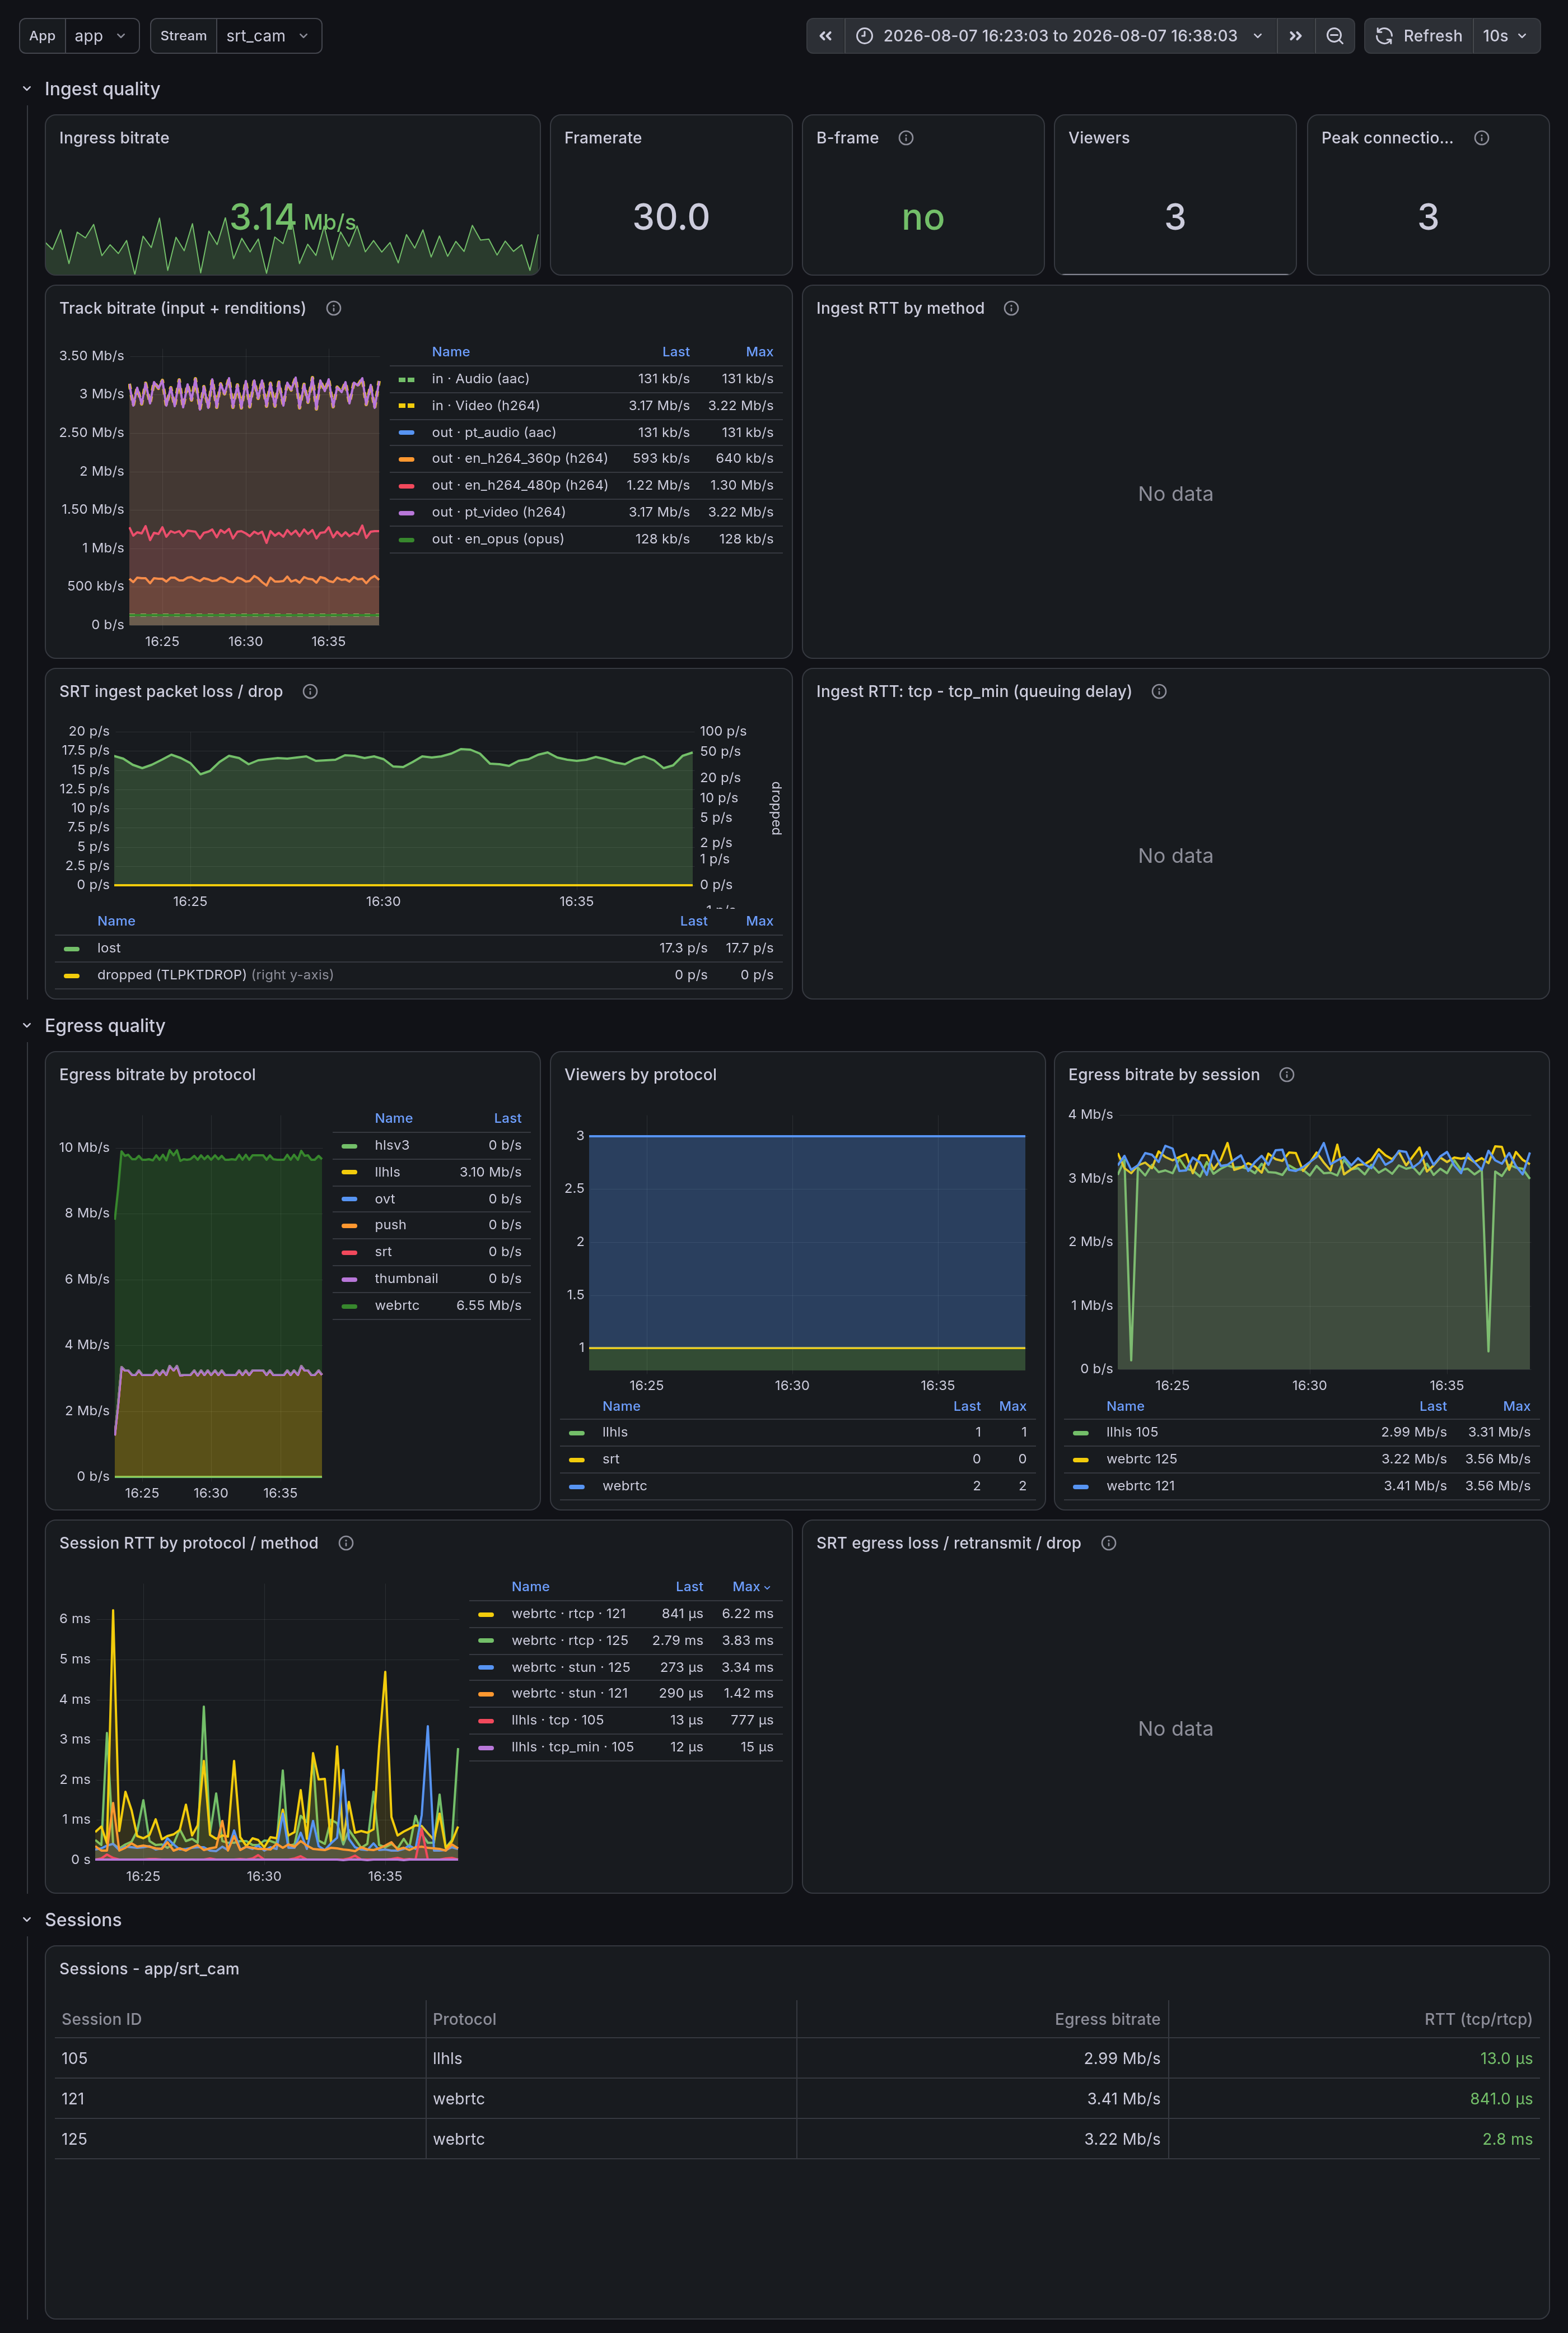Click the llhls 105 legend color swatch
Screen dimensions: 1568x2333
1080,1433
